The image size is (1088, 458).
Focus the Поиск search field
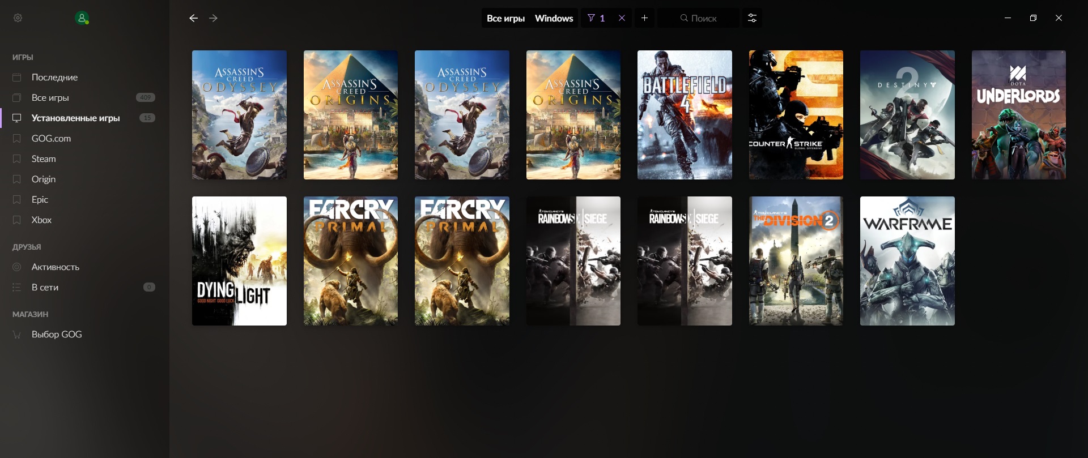[x=698, y=18]
